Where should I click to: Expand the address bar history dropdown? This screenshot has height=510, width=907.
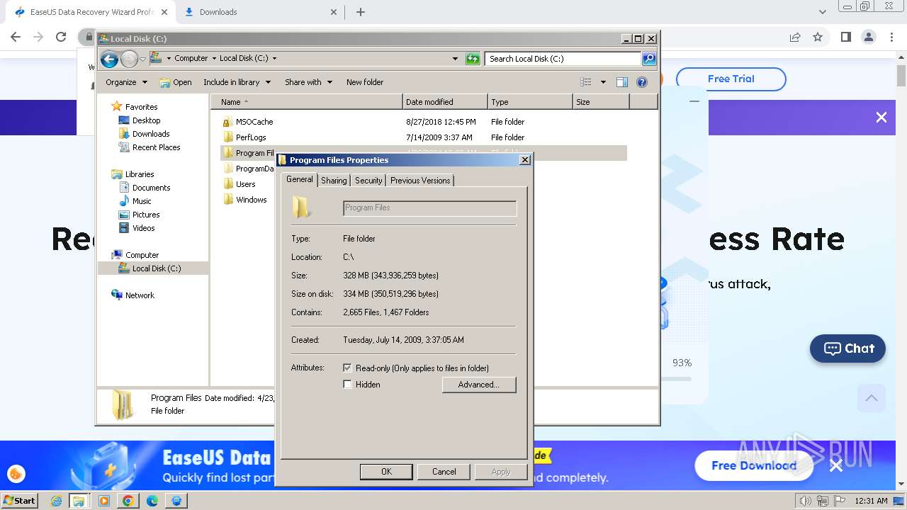coord(455,59)
